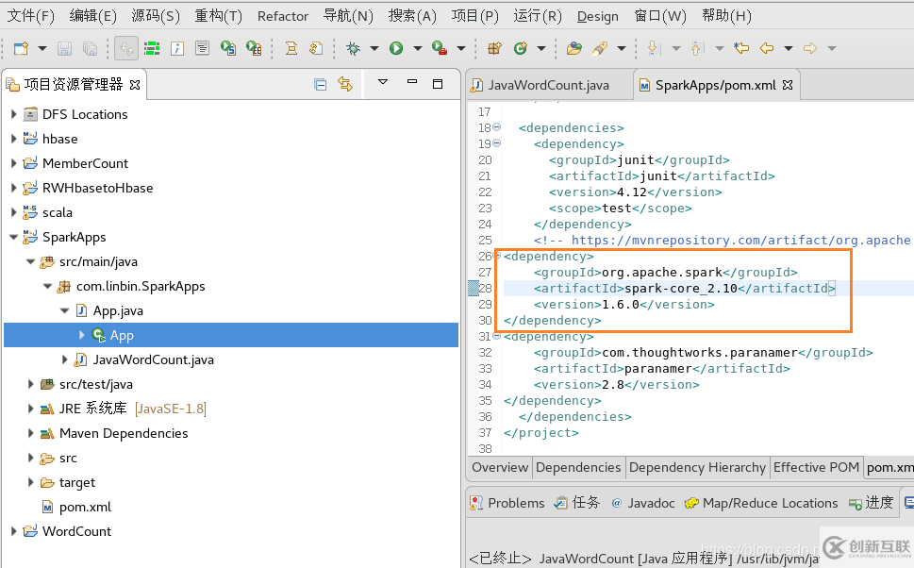Click the Forward navigation arrow icon
The width and height of the screenshot is (914, 568).
click(x=810, y=48)
